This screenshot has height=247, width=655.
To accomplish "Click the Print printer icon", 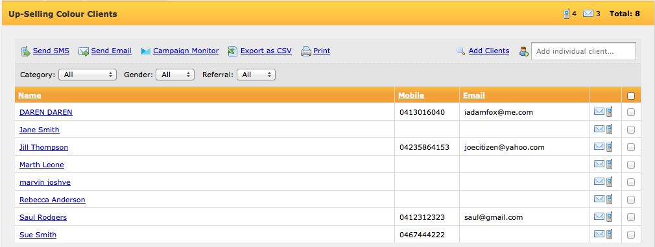I will coord(306,51).
